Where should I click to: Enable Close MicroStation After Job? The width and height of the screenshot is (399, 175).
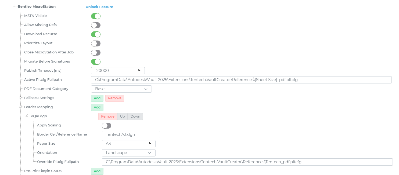tap(96, 53)
